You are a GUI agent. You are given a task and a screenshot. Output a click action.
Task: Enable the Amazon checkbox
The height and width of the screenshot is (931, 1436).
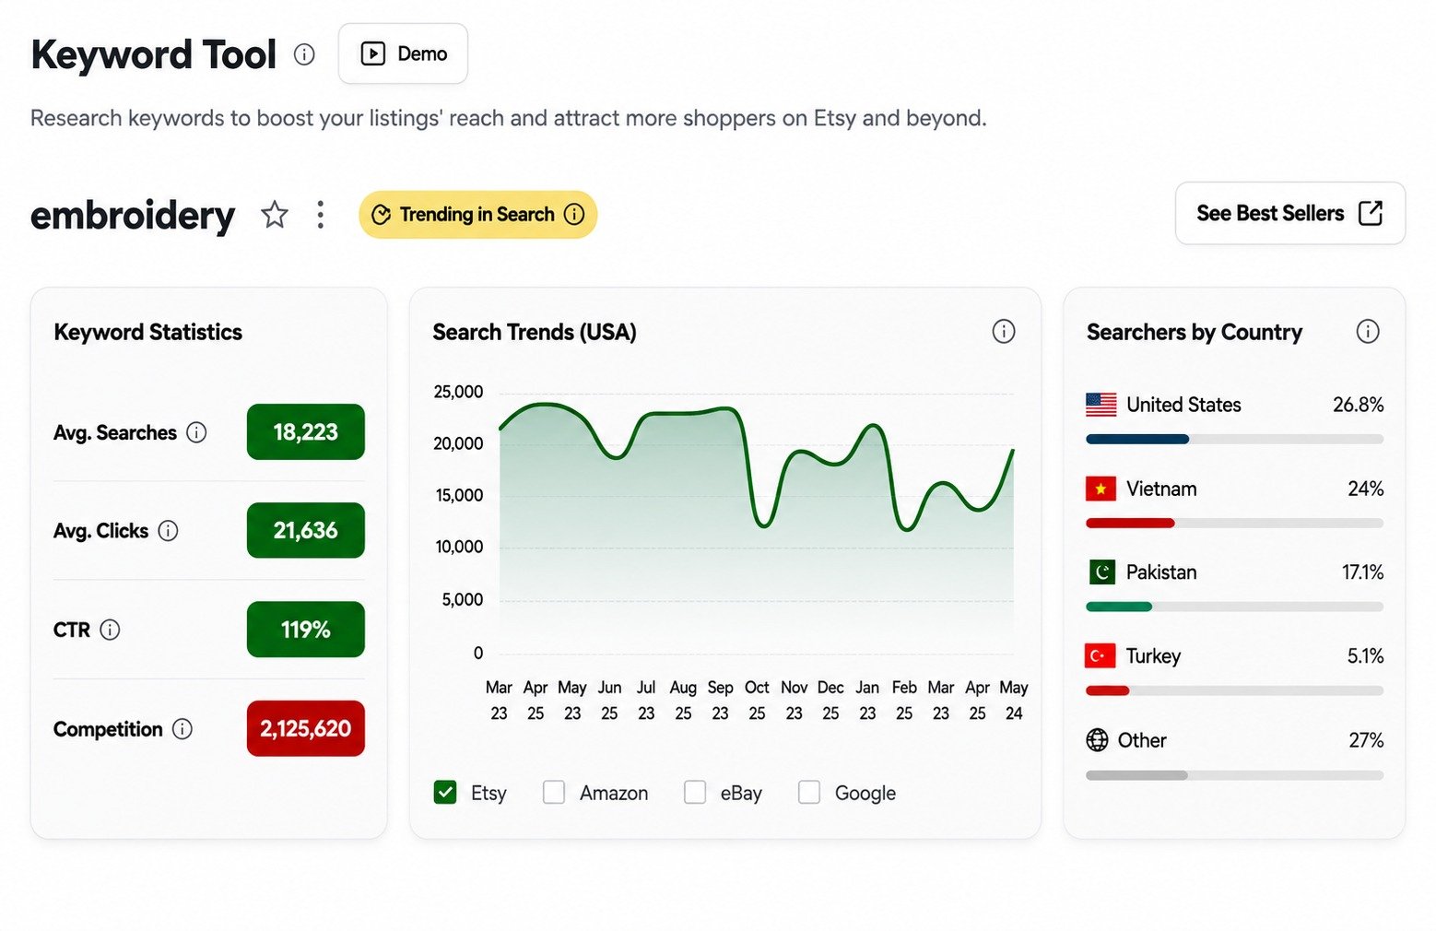[x=554, y=793]
